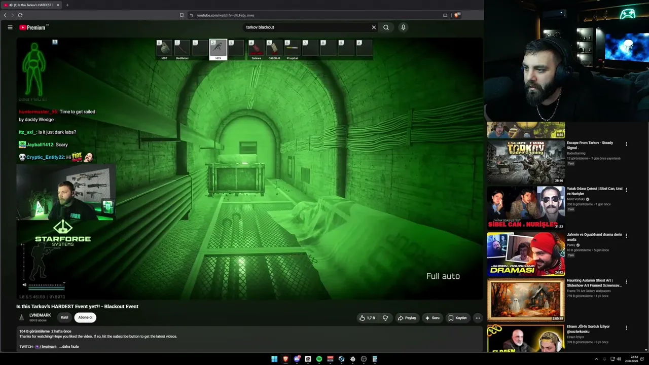Open a new browser tab
The image size is (649, 365).
point(67,5)
